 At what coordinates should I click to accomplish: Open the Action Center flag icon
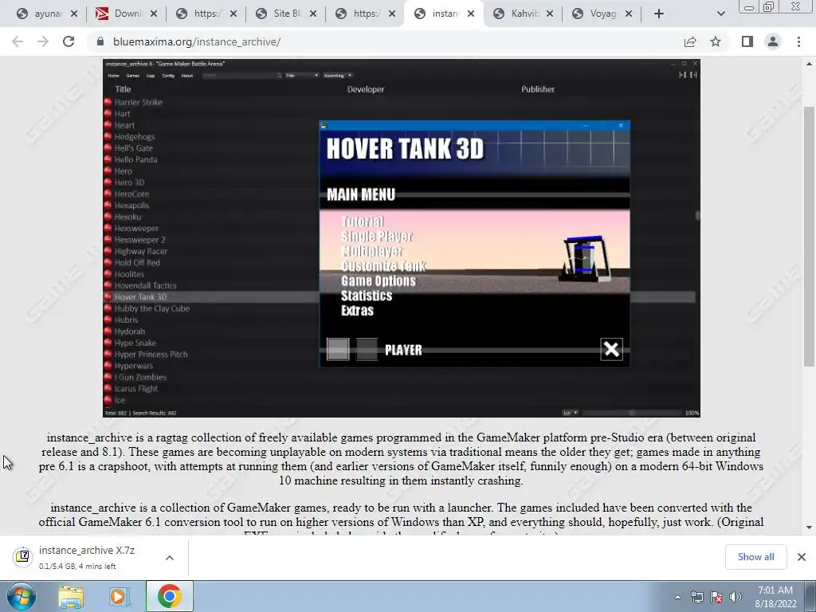click(x=716, y=597)
